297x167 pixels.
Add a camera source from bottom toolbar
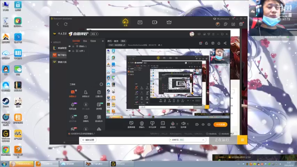[x=142, y=124]
